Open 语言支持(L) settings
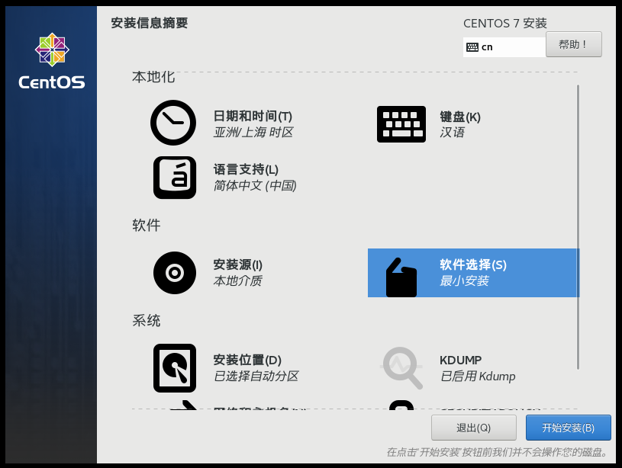This screenshot has height=468, width=622. pyautogui.click(x=246, y=170)
